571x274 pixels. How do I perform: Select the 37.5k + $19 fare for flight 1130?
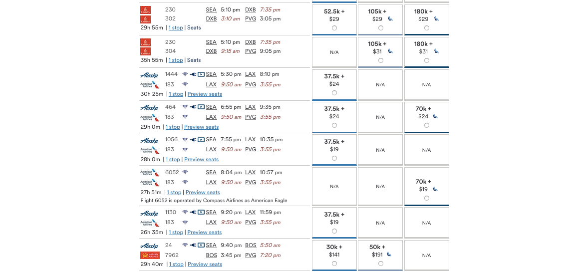[334, 231]
